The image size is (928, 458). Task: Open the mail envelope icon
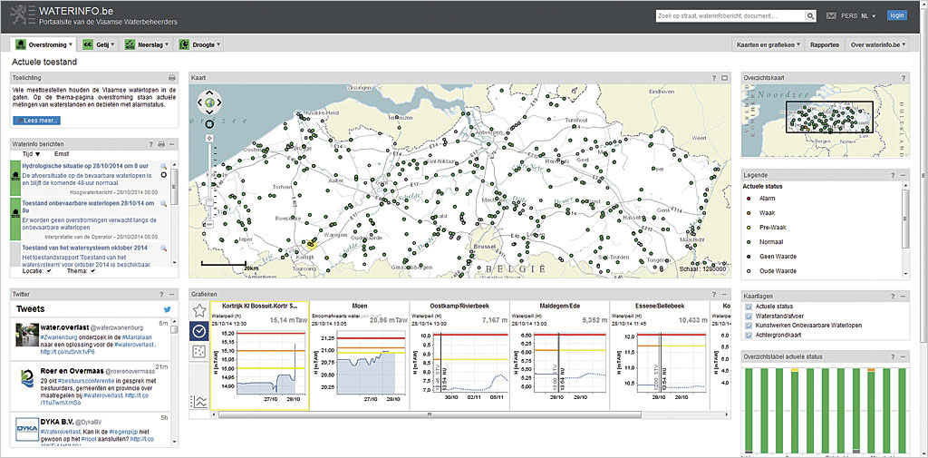pyautogui.click(x=832, y=16)
